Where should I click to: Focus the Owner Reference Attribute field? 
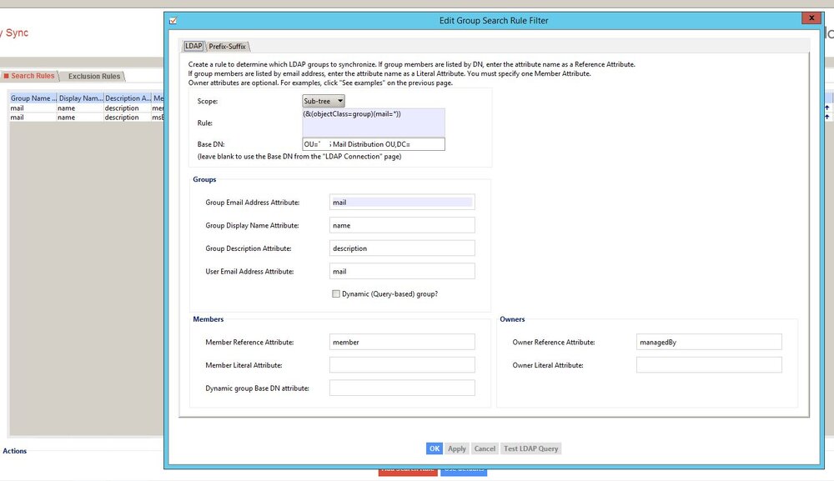[x=709, y=343]
